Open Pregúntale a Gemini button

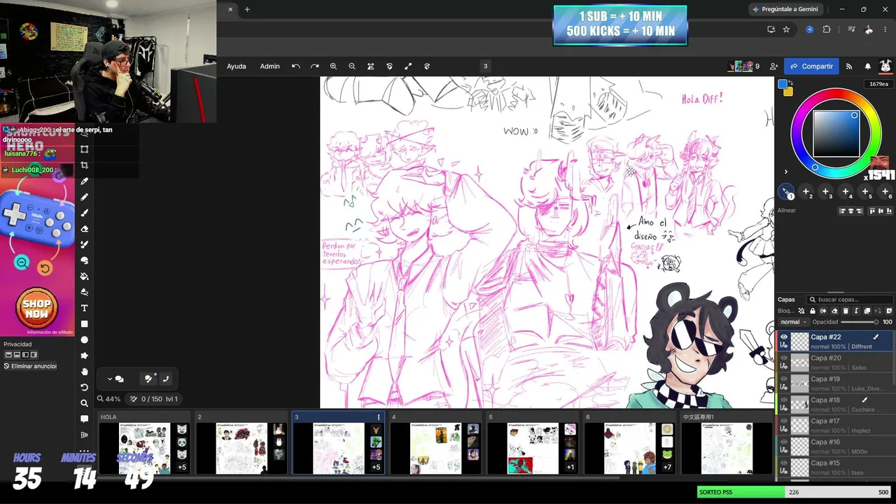point(785,9)
